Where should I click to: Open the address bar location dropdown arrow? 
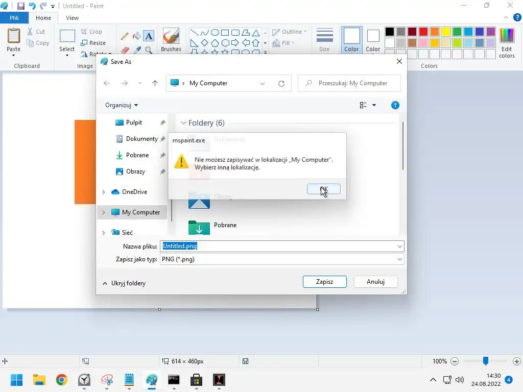[263, 84]
